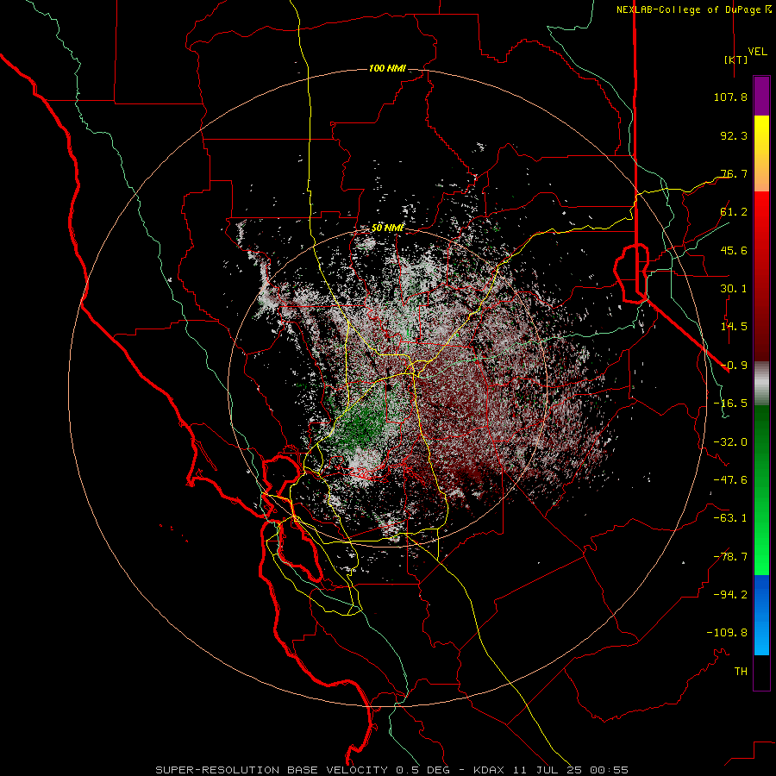The height and width of the screenshot is (776, 776).
Task: Click the -47.6 velocity scale value
Action: pyautogui.click(x=730, y=480)
